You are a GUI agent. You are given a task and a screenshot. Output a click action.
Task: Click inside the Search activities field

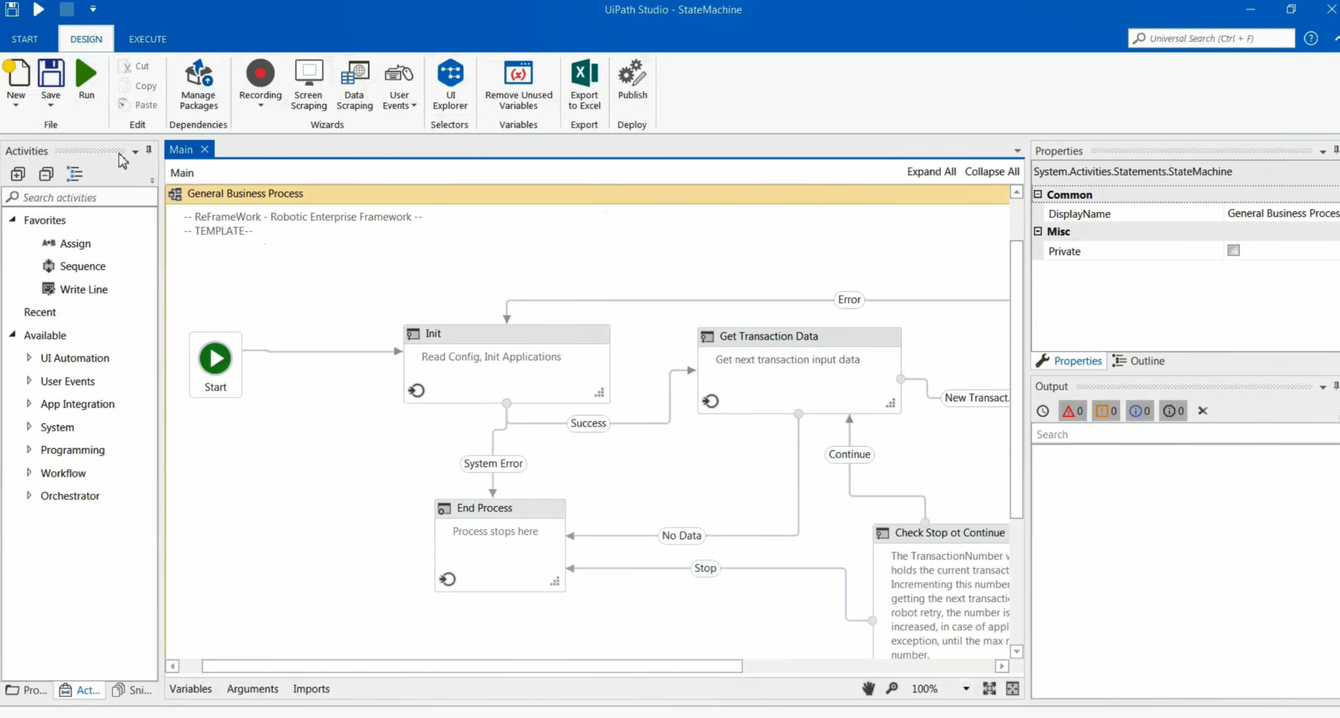(x=79, y=197)
